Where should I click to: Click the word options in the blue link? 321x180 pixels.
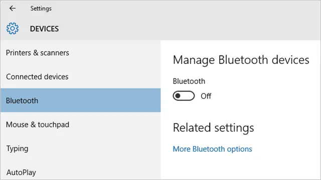(239, 149)
